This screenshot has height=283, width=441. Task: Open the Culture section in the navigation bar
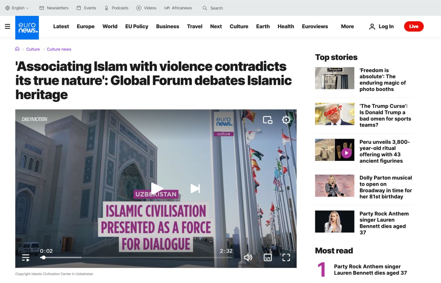point(239,26)
